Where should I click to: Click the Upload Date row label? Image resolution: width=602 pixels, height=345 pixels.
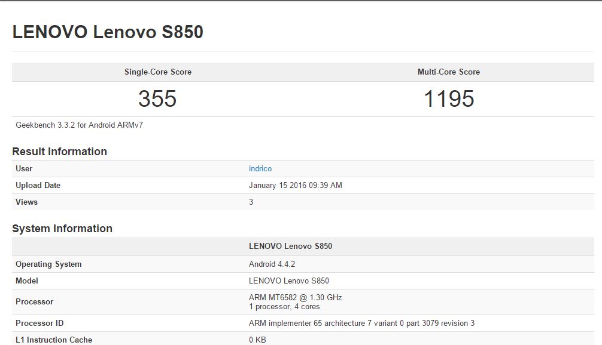coord(38,185)
